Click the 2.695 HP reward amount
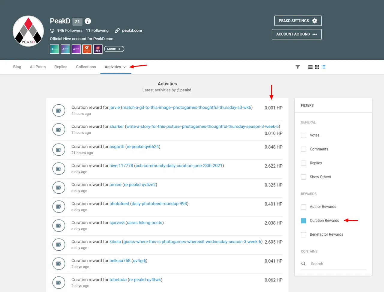Screen dimensions: 384x292 273,242
